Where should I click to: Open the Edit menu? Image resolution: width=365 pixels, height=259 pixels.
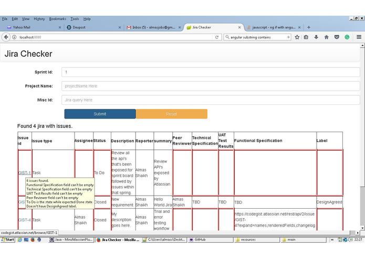point(15,19)
